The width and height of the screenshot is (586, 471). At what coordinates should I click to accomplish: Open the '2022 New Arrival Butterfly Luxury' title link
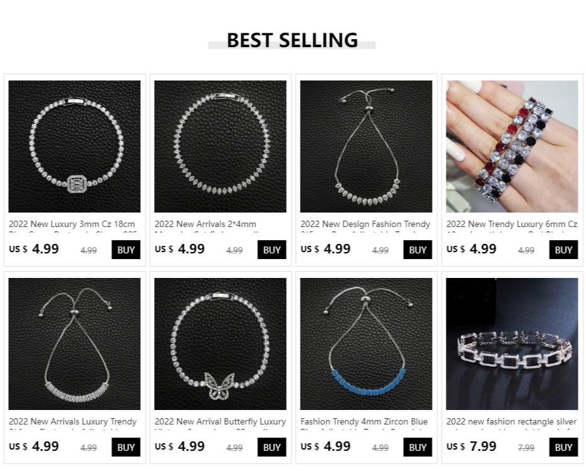tap(220, 422)
